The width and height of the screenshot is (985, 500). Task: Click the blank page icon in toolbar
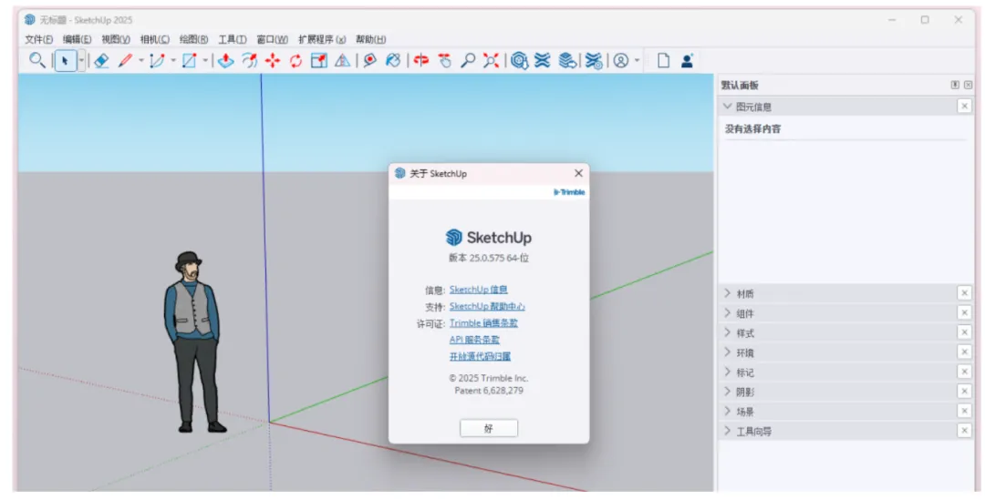point(663,60)
